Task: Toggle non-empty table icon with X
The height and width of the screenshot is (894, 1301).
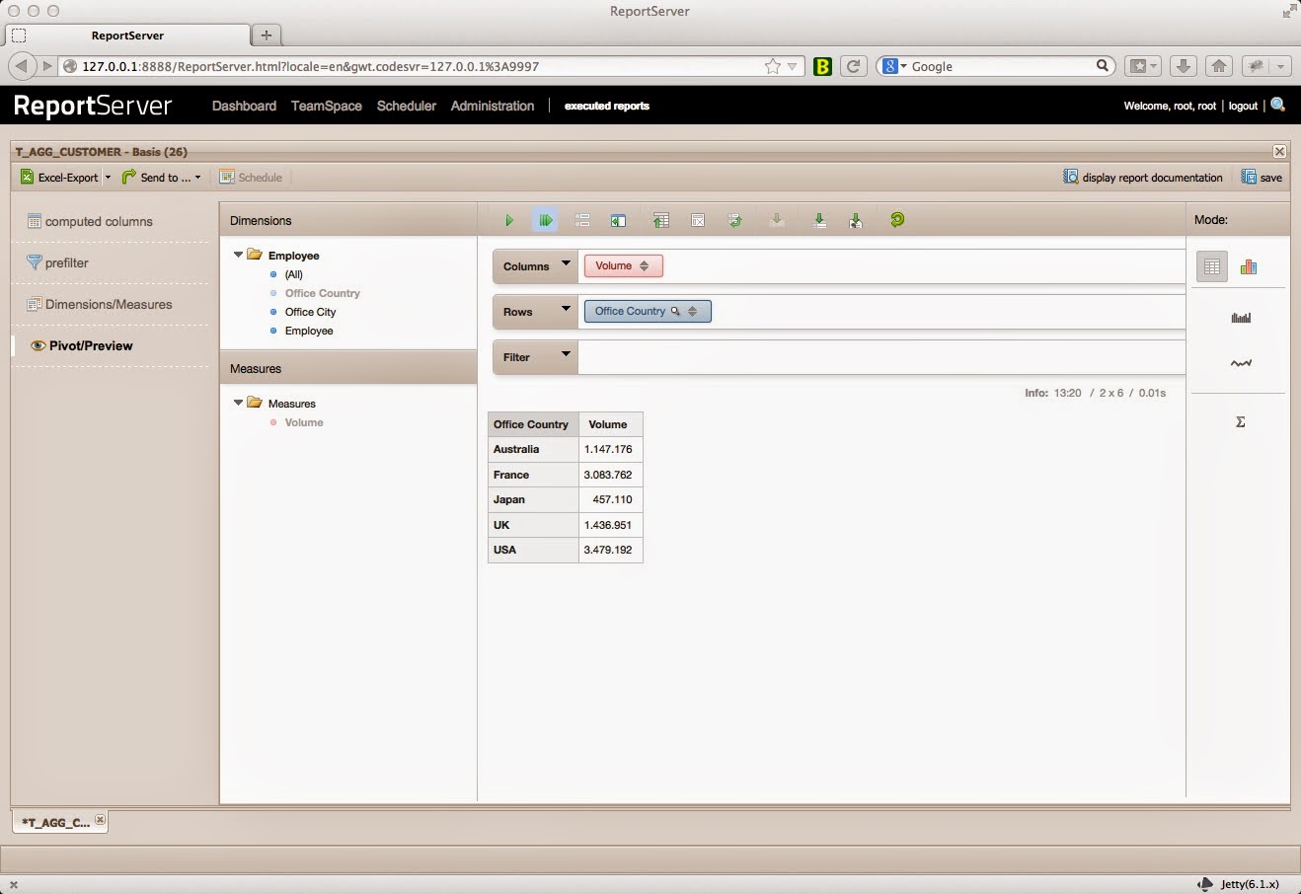Action: (698, 220)
